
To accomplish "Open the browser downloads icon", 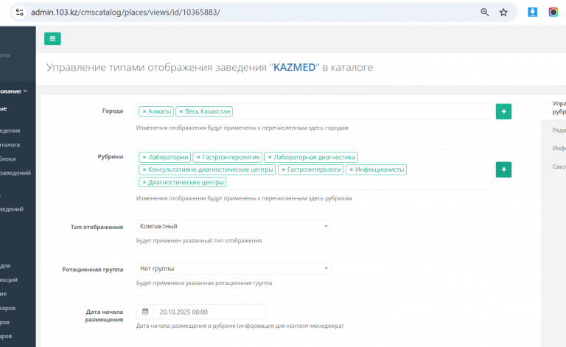I will (x=533, y=13).
